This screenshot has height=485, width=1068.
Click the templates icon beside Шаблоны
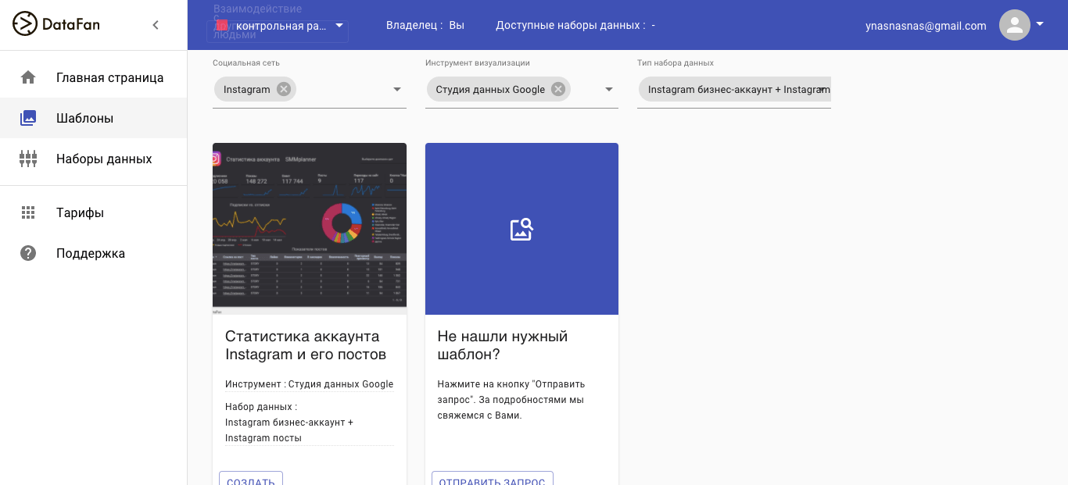(x=28, y=118)
